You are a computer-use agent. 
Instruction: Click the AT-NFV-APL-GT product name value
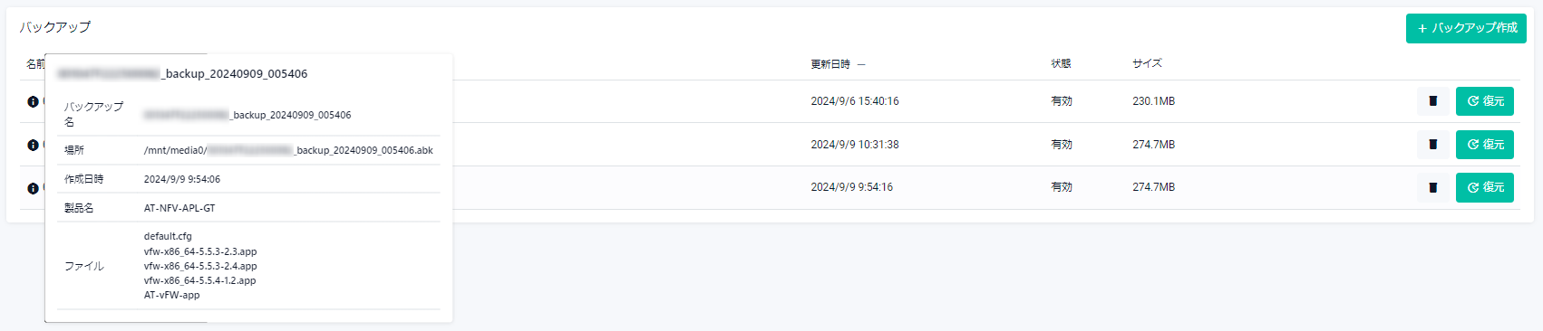pyautogui.click(x=180, y=208)
